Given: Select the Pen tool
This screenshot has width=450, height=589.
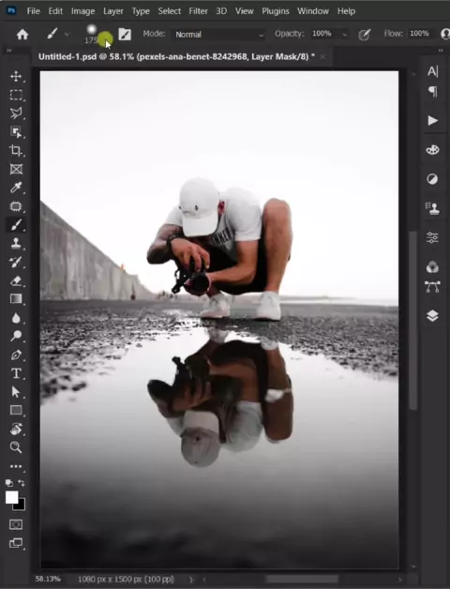Looking at the screenshot, I should (16, 355).
